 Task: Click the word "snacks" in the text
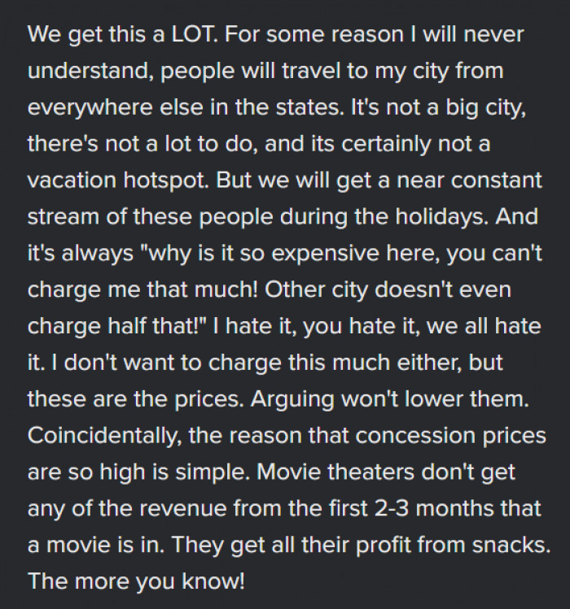[509, 545]
